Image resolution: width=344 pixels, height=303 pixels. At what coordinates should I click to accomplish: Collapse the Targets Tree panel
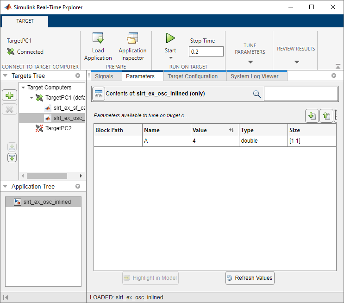[x=5, y=76]
